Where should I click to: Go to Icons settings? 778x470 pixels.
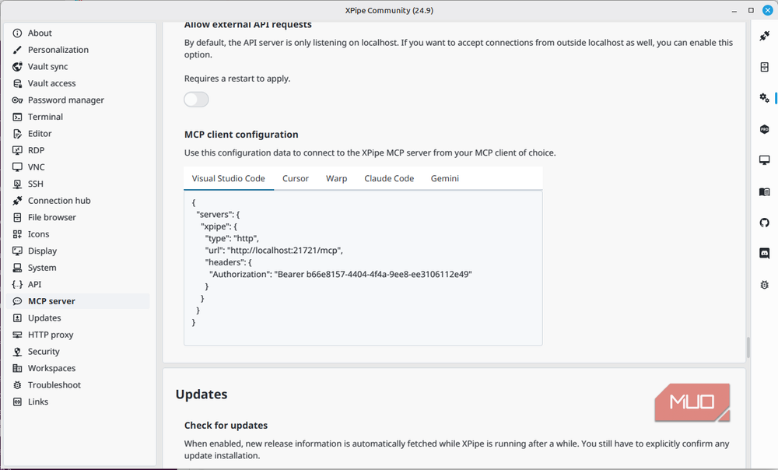tap(79, 234)
